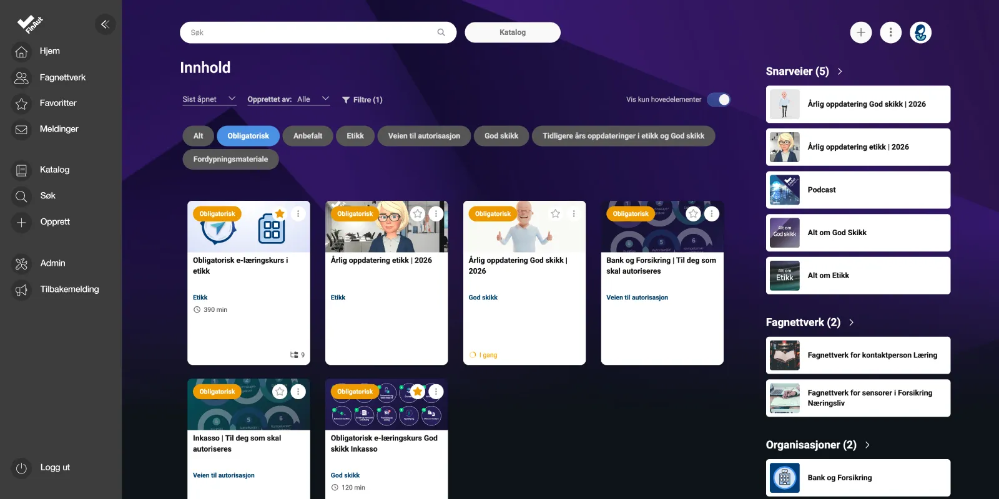The width and height of the screenshot is (999, 499).
Task: Open Fagnettverk for kontaktperson Læring
Action: click(x=858, y=356)
